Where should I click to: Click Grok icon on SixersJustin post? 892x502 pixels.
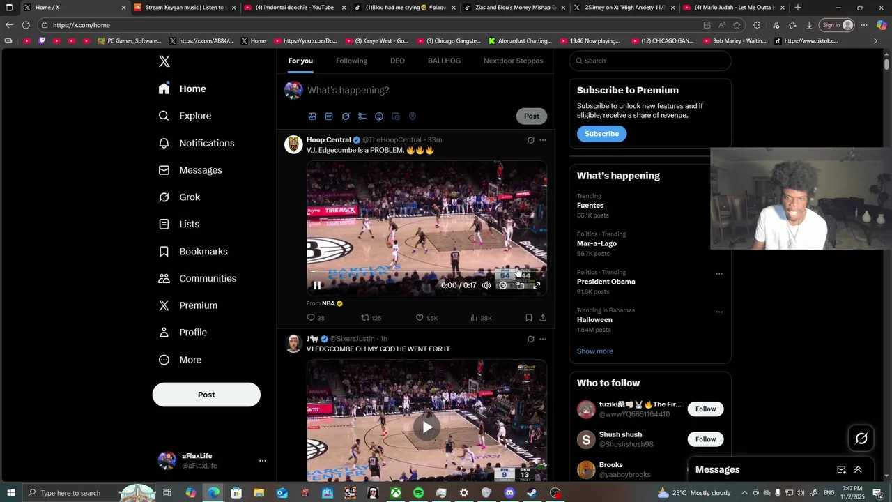pyautogui.click(x=530, y=339)
